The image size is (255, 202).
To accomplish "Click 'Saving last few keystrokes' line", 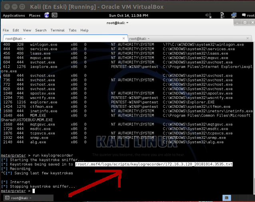I will coord(44,173).
